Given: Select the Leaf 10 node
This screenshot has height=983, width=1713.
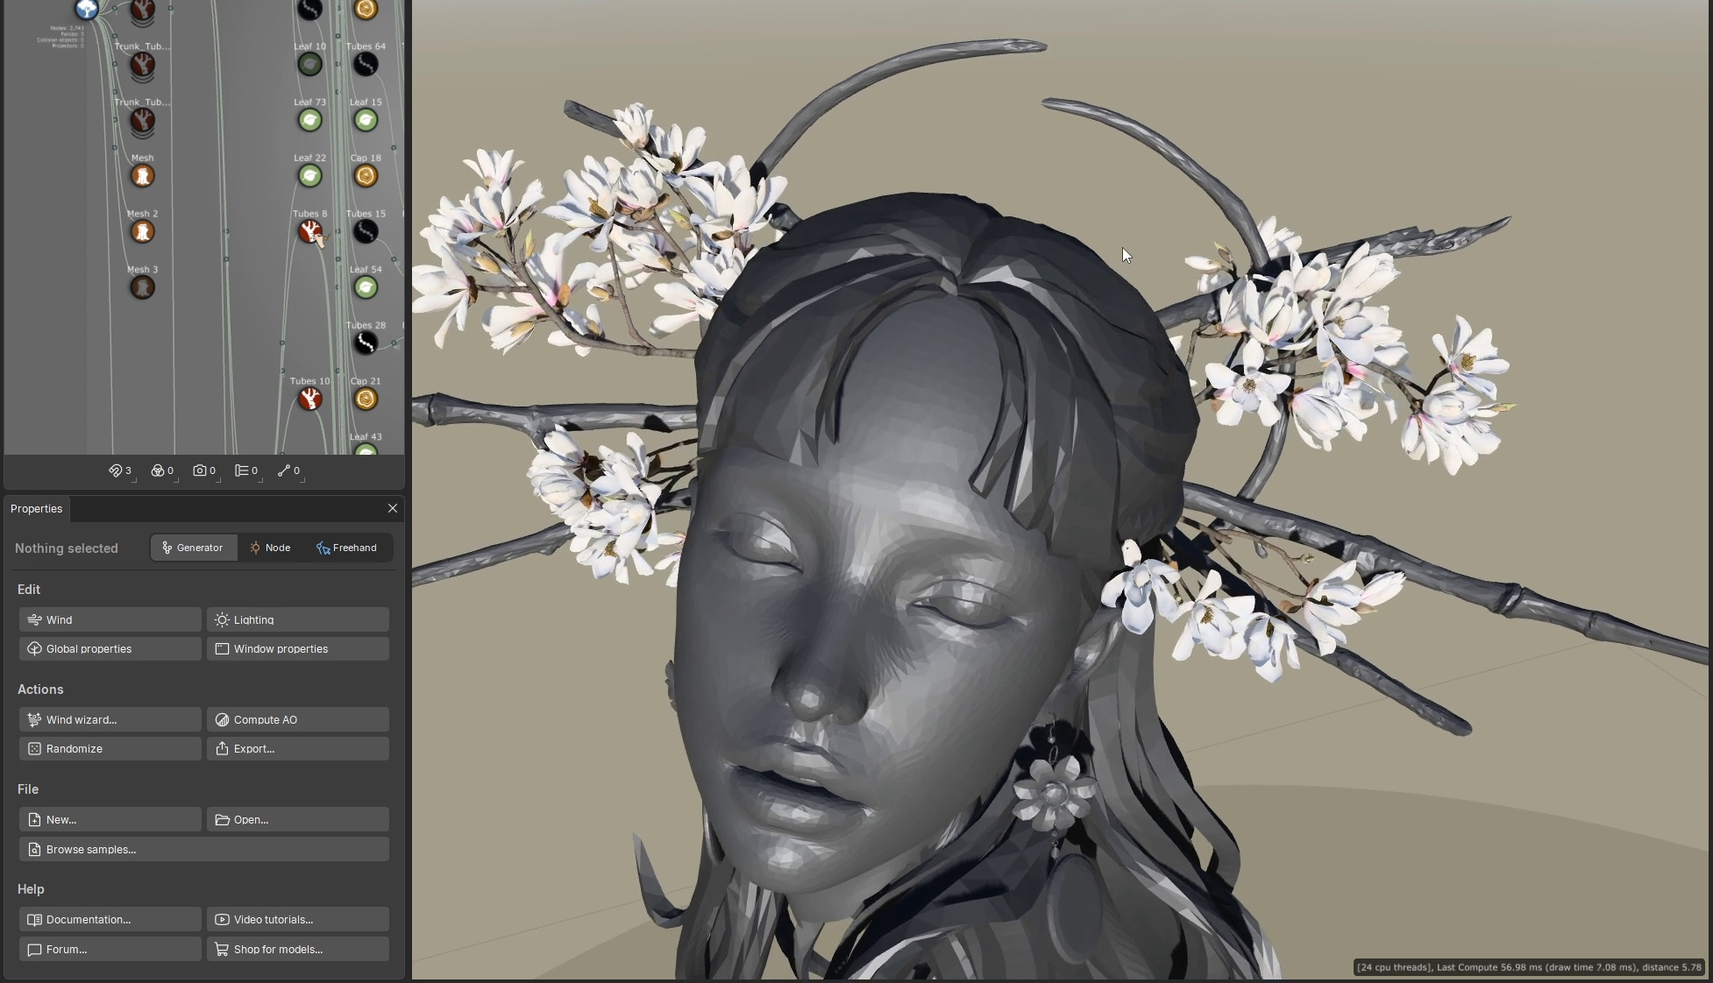Looking at the screenshot, I should pyautogui.click(x=309, y=64).
